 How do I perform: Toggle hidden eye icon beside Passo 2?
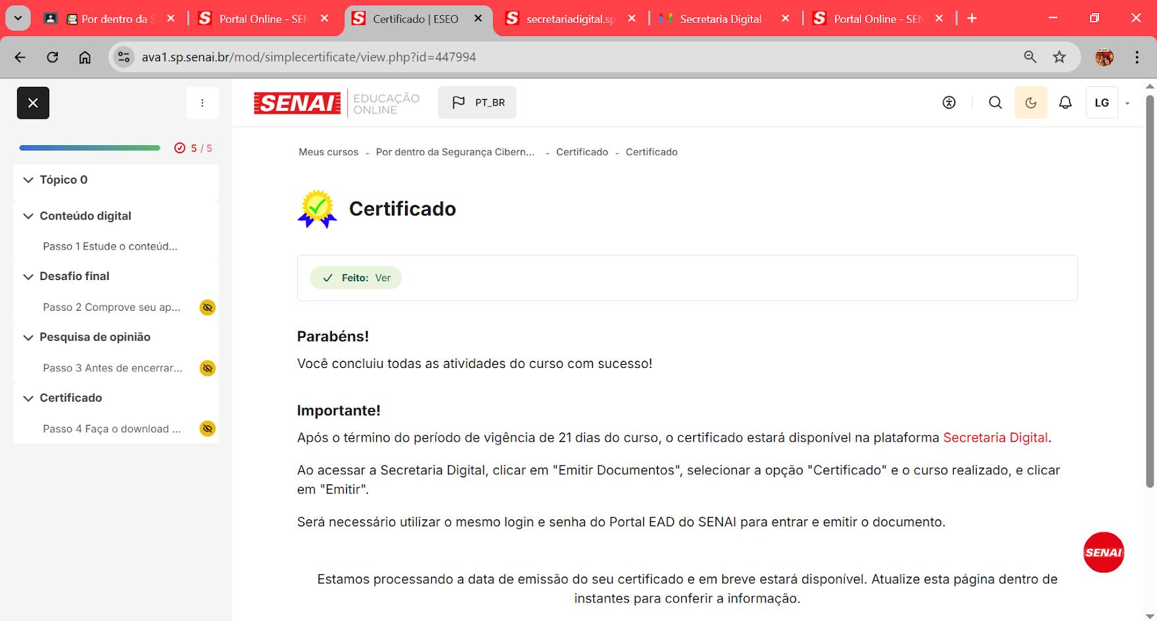(207, 308)
